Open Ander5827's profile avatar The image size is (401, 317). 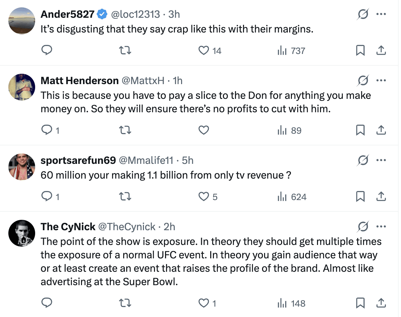[21, 21]
